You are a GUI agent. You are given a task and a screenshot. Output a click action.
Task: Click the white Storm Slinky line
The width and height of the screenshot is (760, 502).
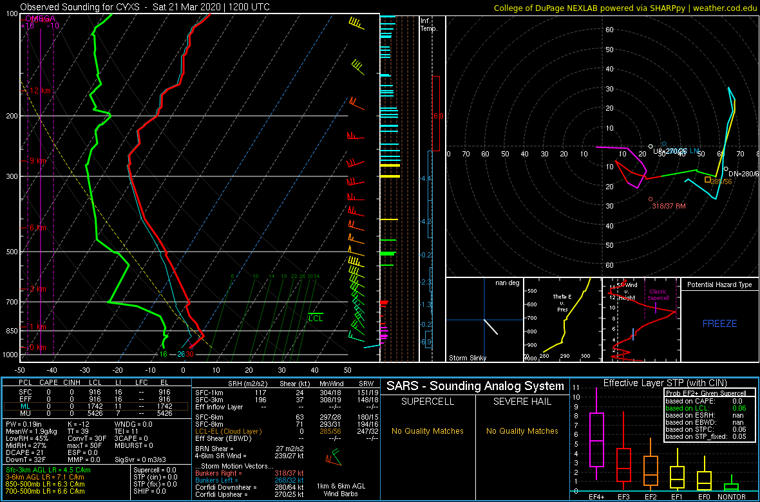[x=491, y=326]
